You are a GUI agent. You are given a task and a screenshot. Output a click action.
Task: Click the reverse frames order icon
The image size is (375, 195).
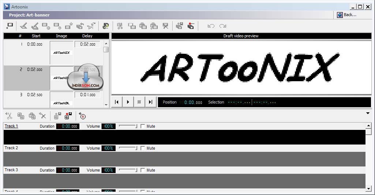coord(80,26)
